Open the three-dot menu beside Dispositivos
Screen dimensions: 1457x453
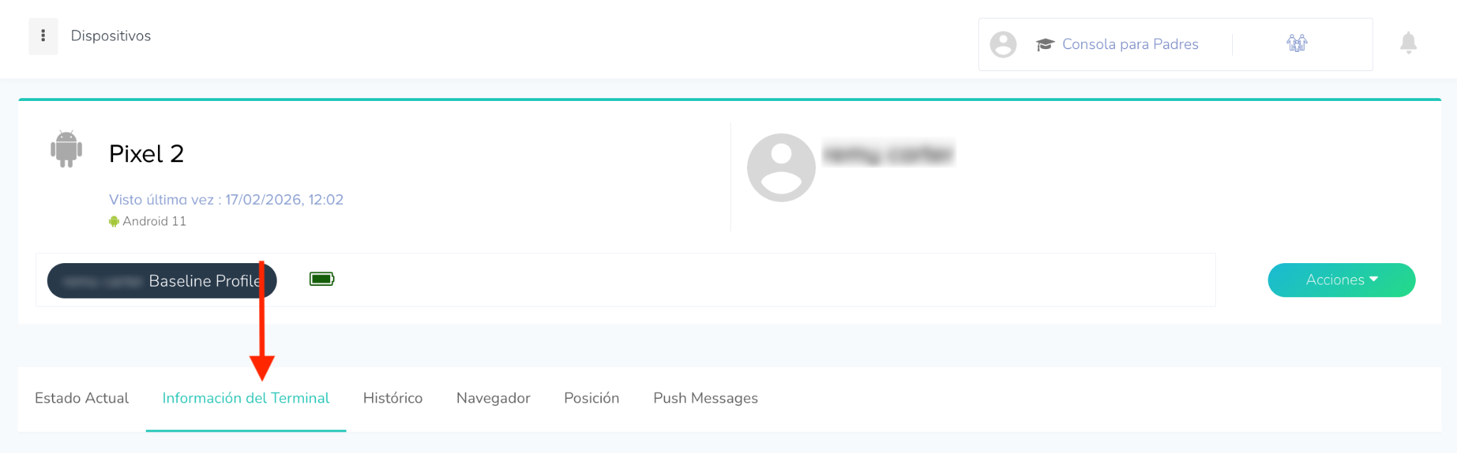pos(43,36)
